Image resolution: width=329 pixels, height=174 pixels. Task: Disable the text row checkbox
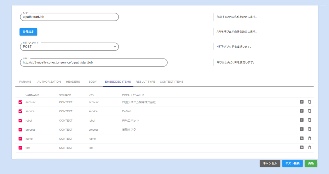(20, 148)
